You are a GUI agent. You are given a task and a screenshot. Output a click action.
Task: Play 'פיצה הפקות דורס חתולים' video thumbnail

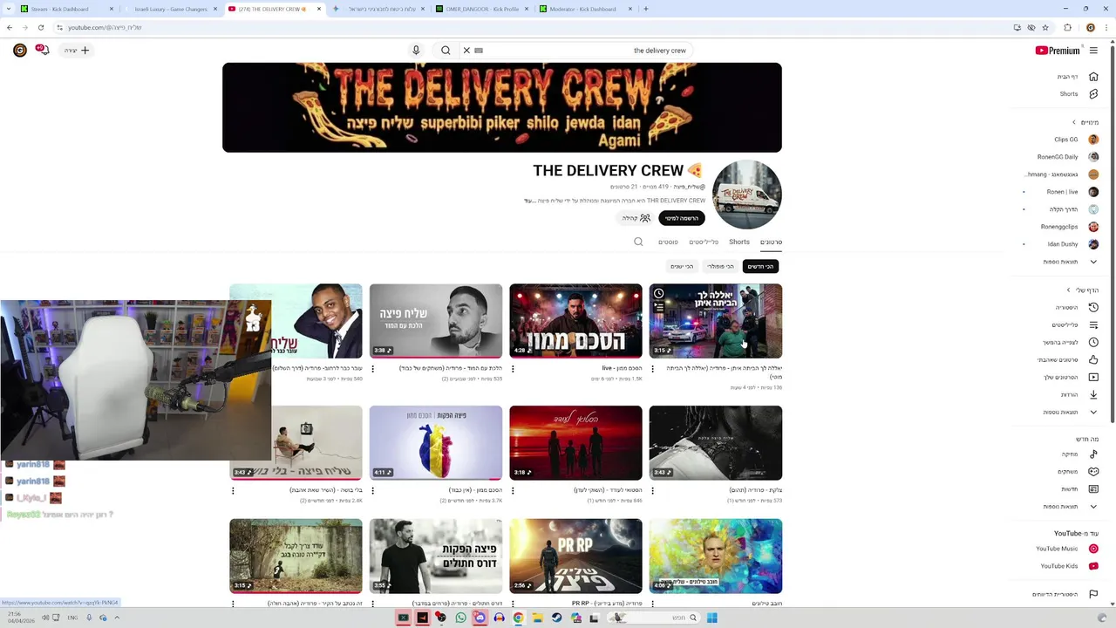point(436,556)
